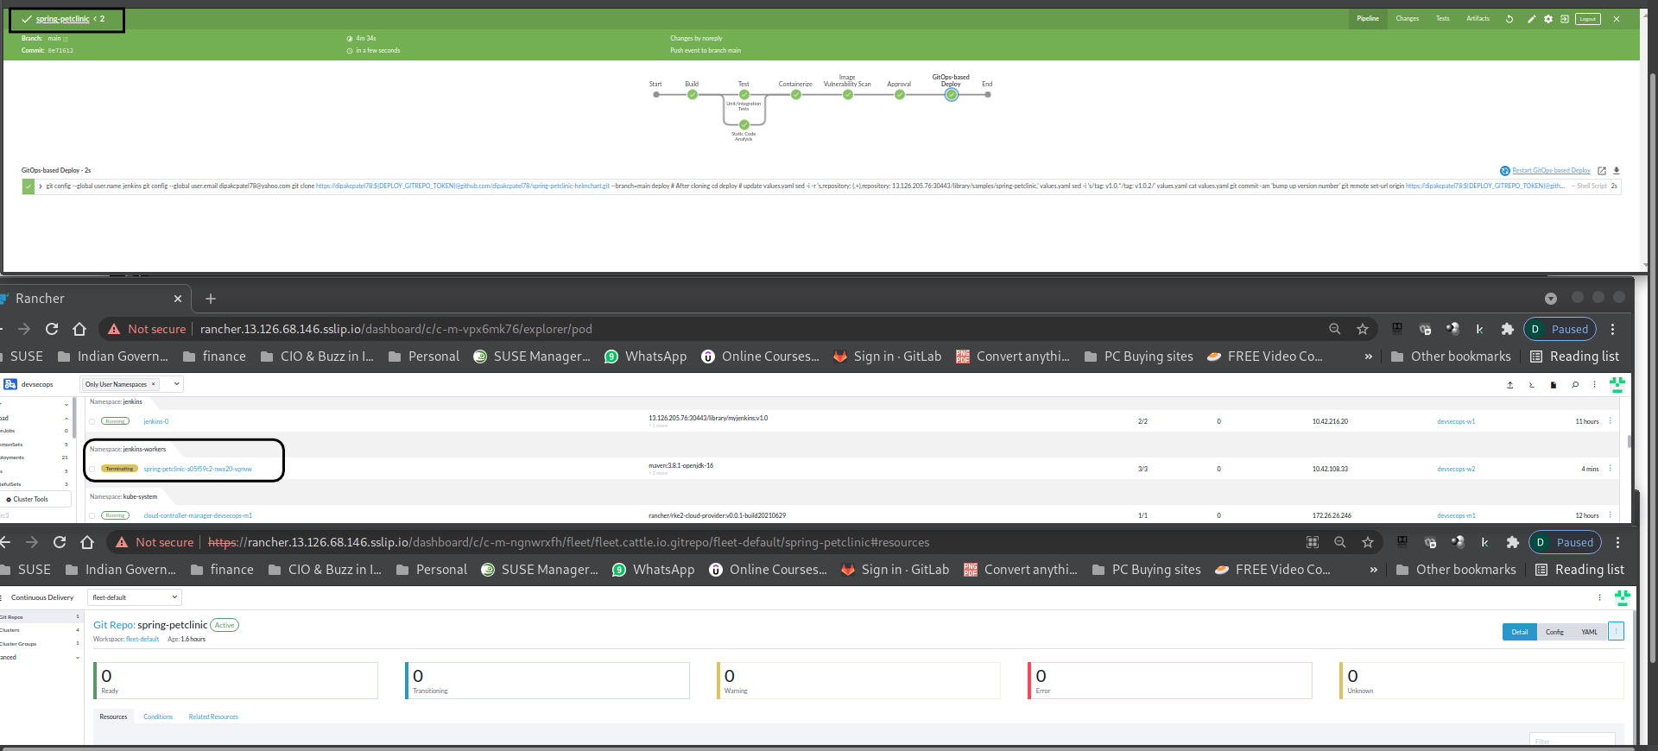The height and width of the screenshot is (751, 1658).
Task: Select the Containerize stage node
Action: click(x=796, y=95)
